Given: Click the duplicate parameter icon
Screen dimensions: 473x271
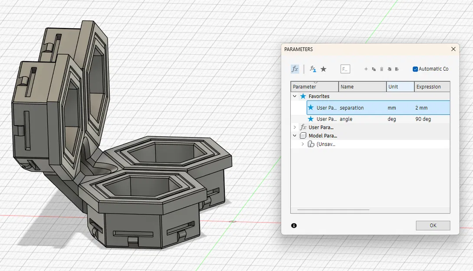Looking at the screenshot, I should click(374, 69).
